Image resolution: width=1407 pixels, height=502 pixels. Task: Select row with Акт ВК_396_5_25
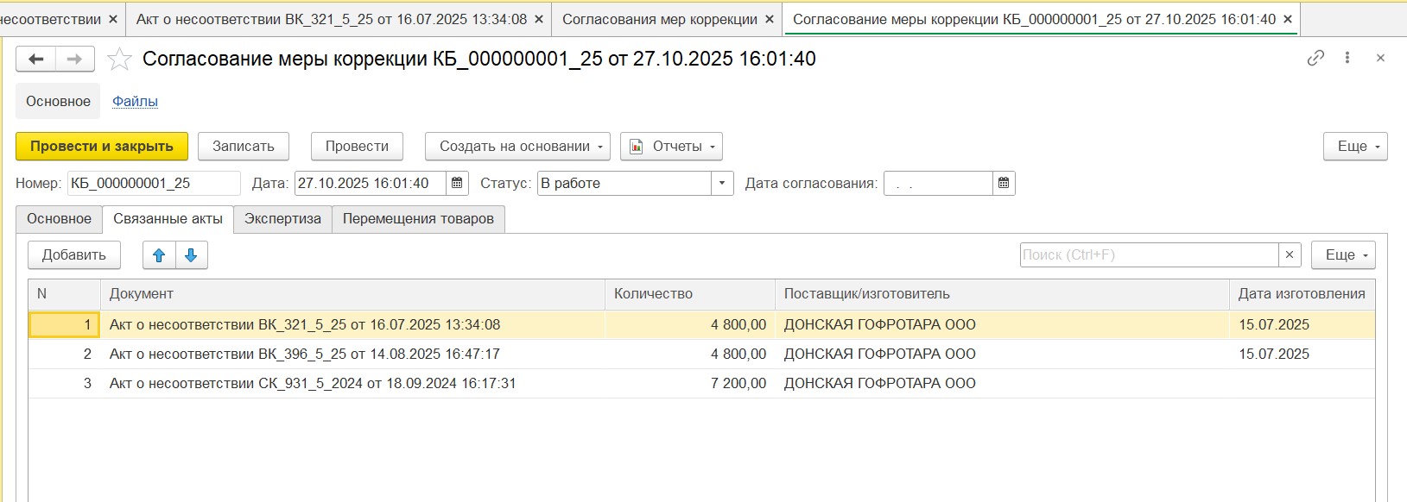point(304,355)
